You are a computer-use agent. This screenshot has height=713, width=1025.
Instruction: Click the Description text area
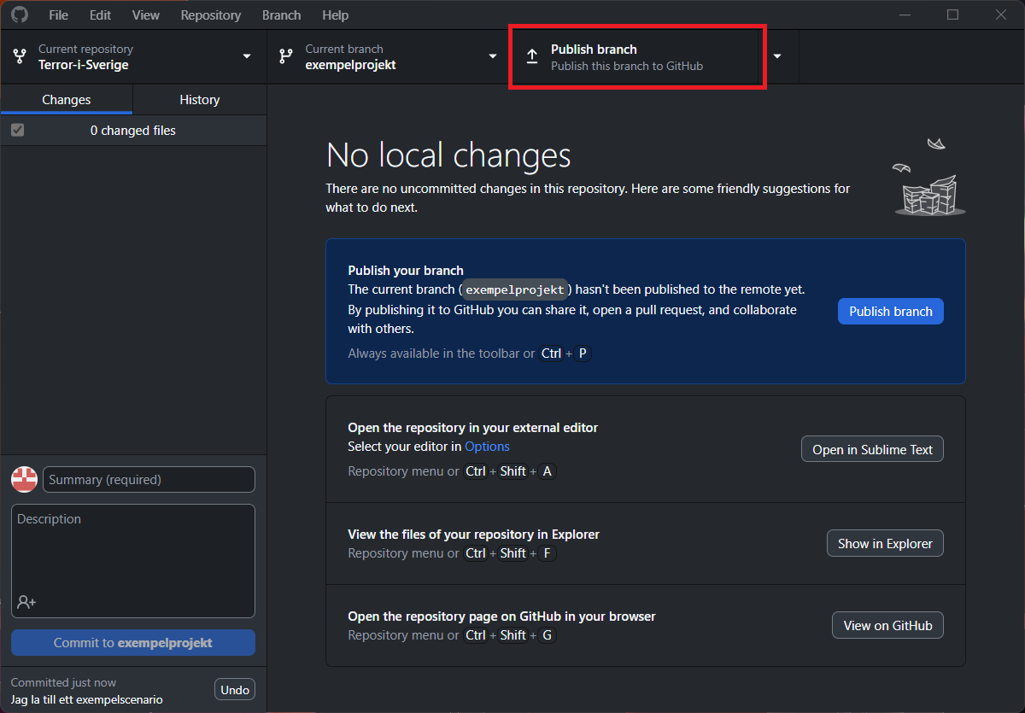pyautogui.click(x=133, y=560)
